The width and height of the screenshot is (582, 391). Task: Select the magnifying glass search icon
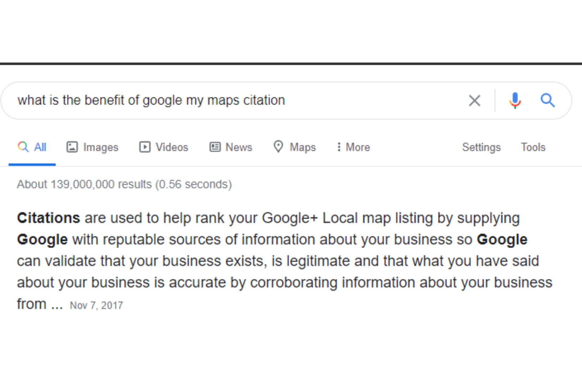coord(548,100)
